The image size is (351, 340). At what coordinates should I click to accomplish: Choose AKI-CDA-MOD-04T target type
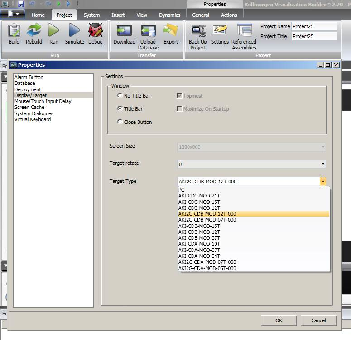click(254, 256)
